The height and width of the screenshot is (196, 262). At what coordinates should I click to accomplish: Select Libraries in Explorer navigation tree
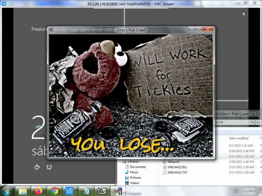tap(133, 162)
